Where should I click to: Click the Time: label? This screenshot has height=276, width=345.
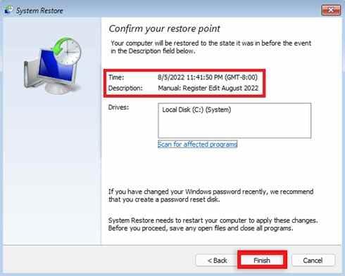click(116, 77)
